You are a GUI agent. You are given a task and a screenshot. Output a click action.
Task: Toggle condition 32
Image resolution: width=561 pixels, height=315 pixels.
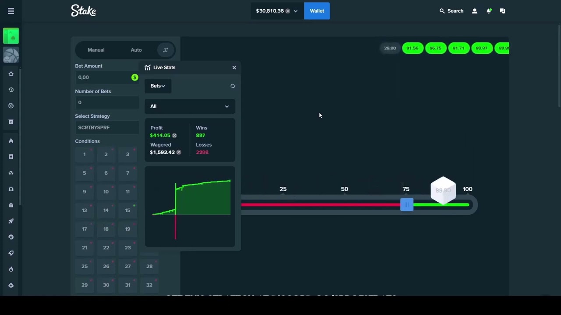pos(149,285)
